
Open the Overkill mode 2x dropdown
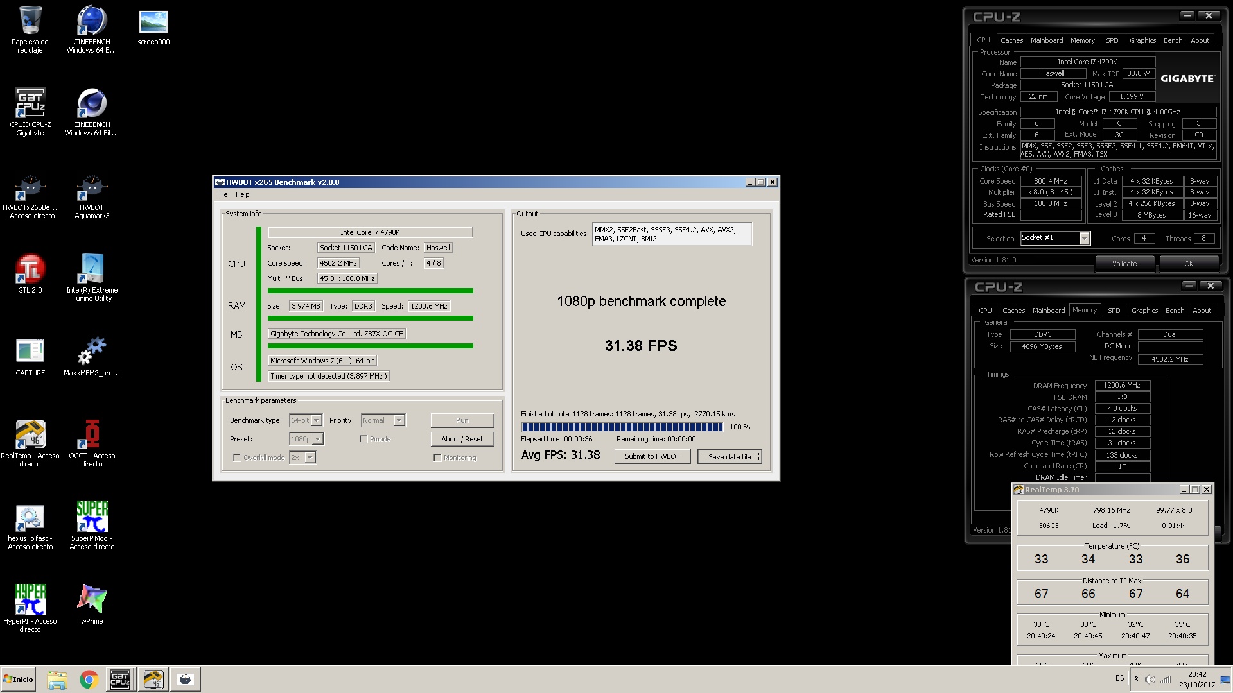302,458
